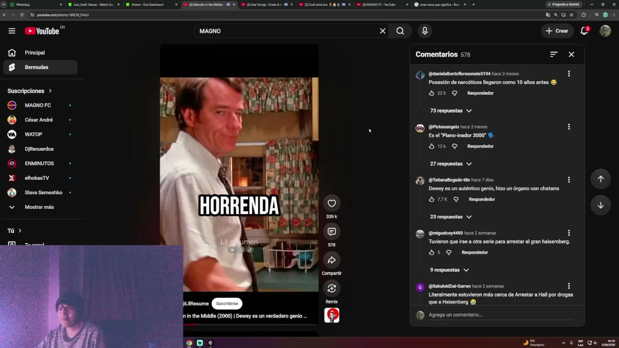Image resolution: width=619 pixels, height=348 pixels.
Task: Open the Suscripciones section chevron
Action: [x=50, y=91]
